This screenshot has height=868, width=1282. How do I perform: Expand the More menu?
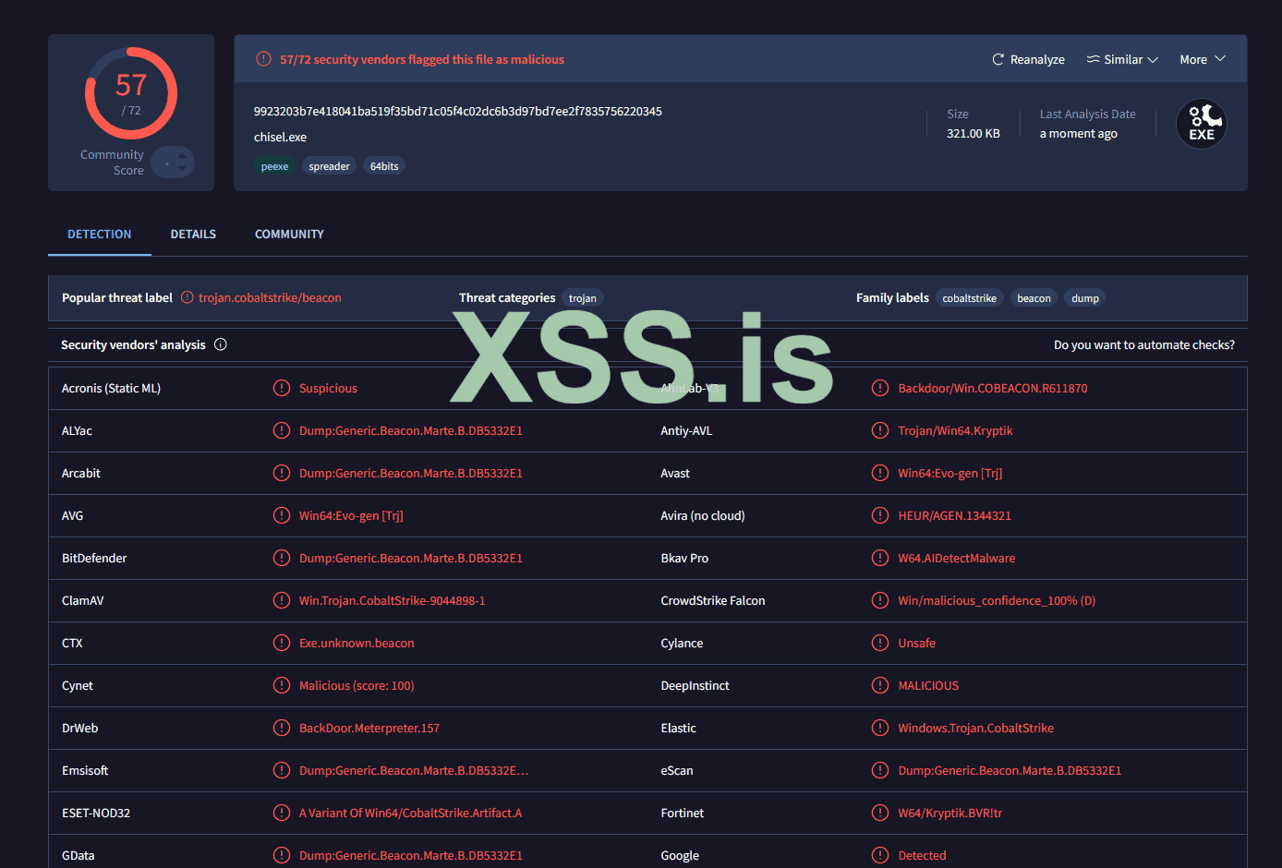tap(1203, 59)
